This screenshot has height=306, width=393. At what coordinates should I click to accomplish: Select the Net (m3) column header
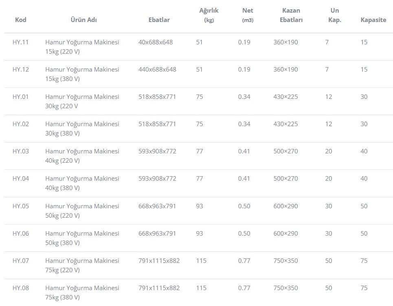point(248,15)
